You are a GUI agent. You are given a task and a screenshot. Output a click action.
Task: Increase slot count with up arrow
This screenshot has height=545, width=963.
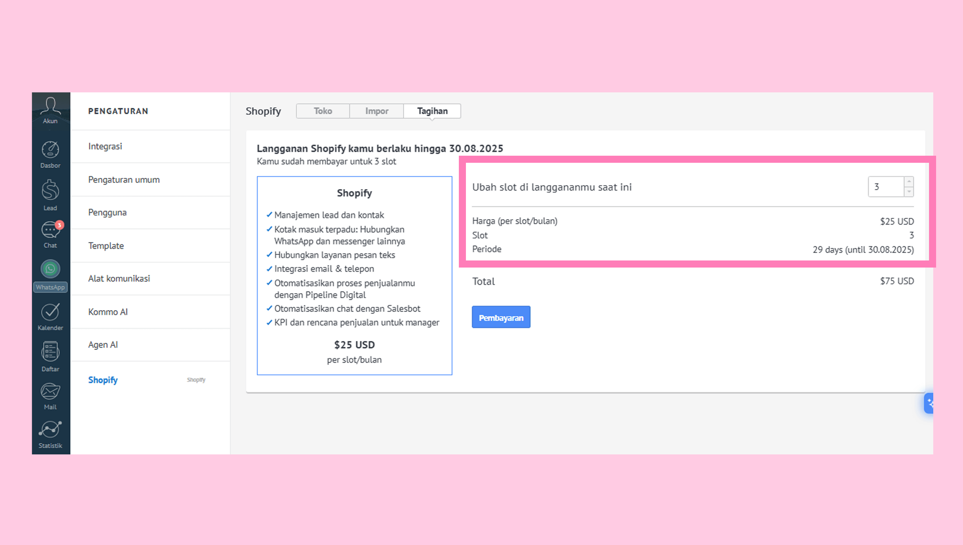click(909, 182)
